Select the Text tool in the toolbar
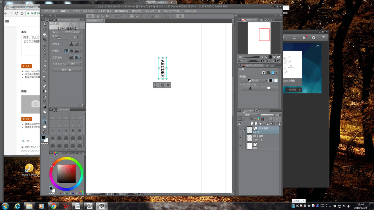The height and width of the screenshot is (210, 374). pyautogui.click(x=45, y=122)
